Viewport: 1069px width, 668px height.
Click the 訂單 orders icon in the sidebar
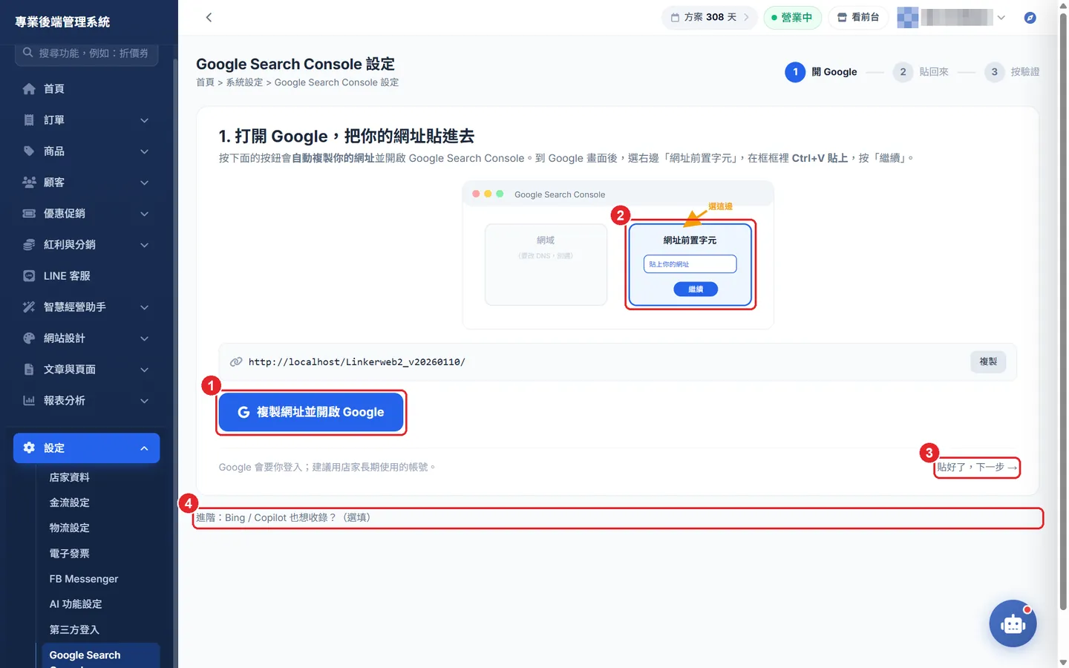pyautogui.click(x=29, y=120)
